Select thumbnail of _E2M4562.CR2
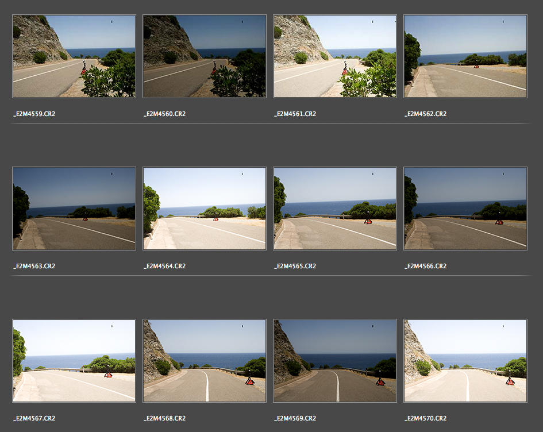 coord(465,56)
